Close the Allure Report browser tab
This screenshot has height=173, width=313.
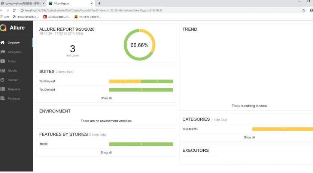point(92,3)
